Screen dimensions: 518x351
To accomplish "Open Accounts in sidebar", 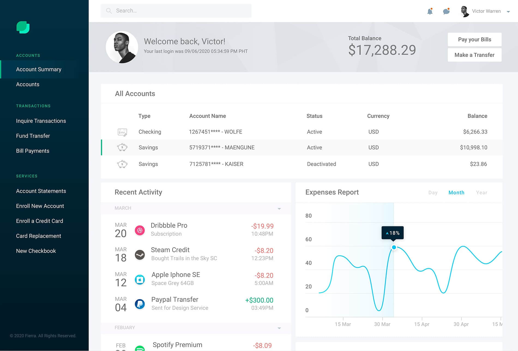I will point(28,84).
